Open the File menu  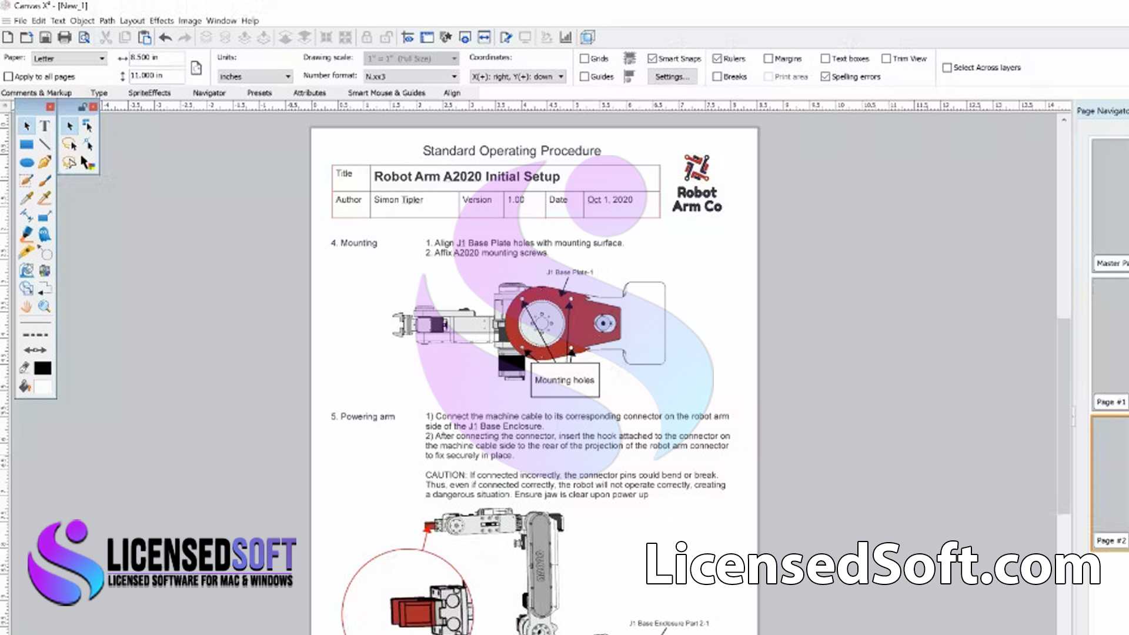(20, 21)
